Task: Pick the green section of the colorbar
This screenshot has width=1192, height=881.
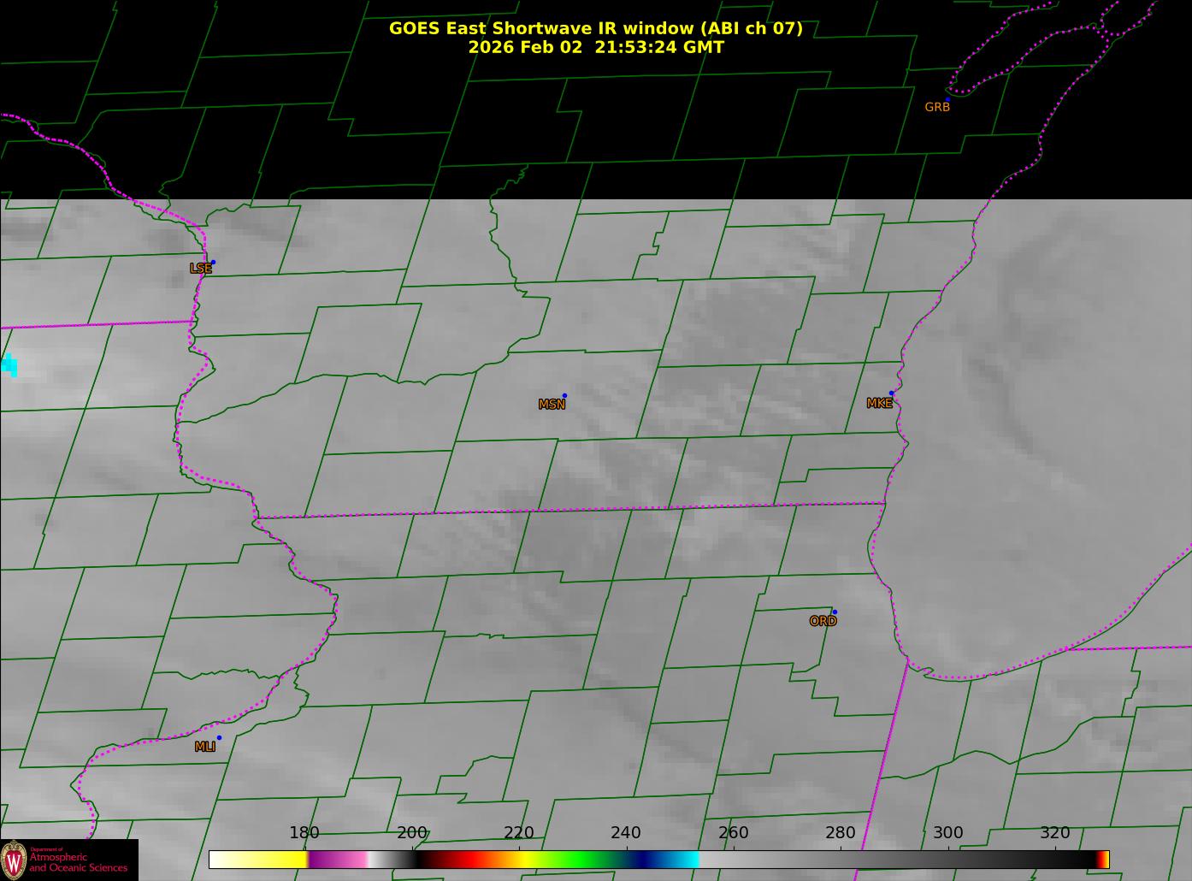Action: pyautogui.click(x=581, y=859)
